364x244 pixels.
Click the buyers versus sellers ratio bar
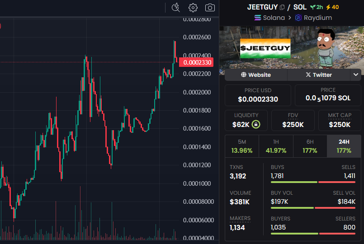point(313,234)
